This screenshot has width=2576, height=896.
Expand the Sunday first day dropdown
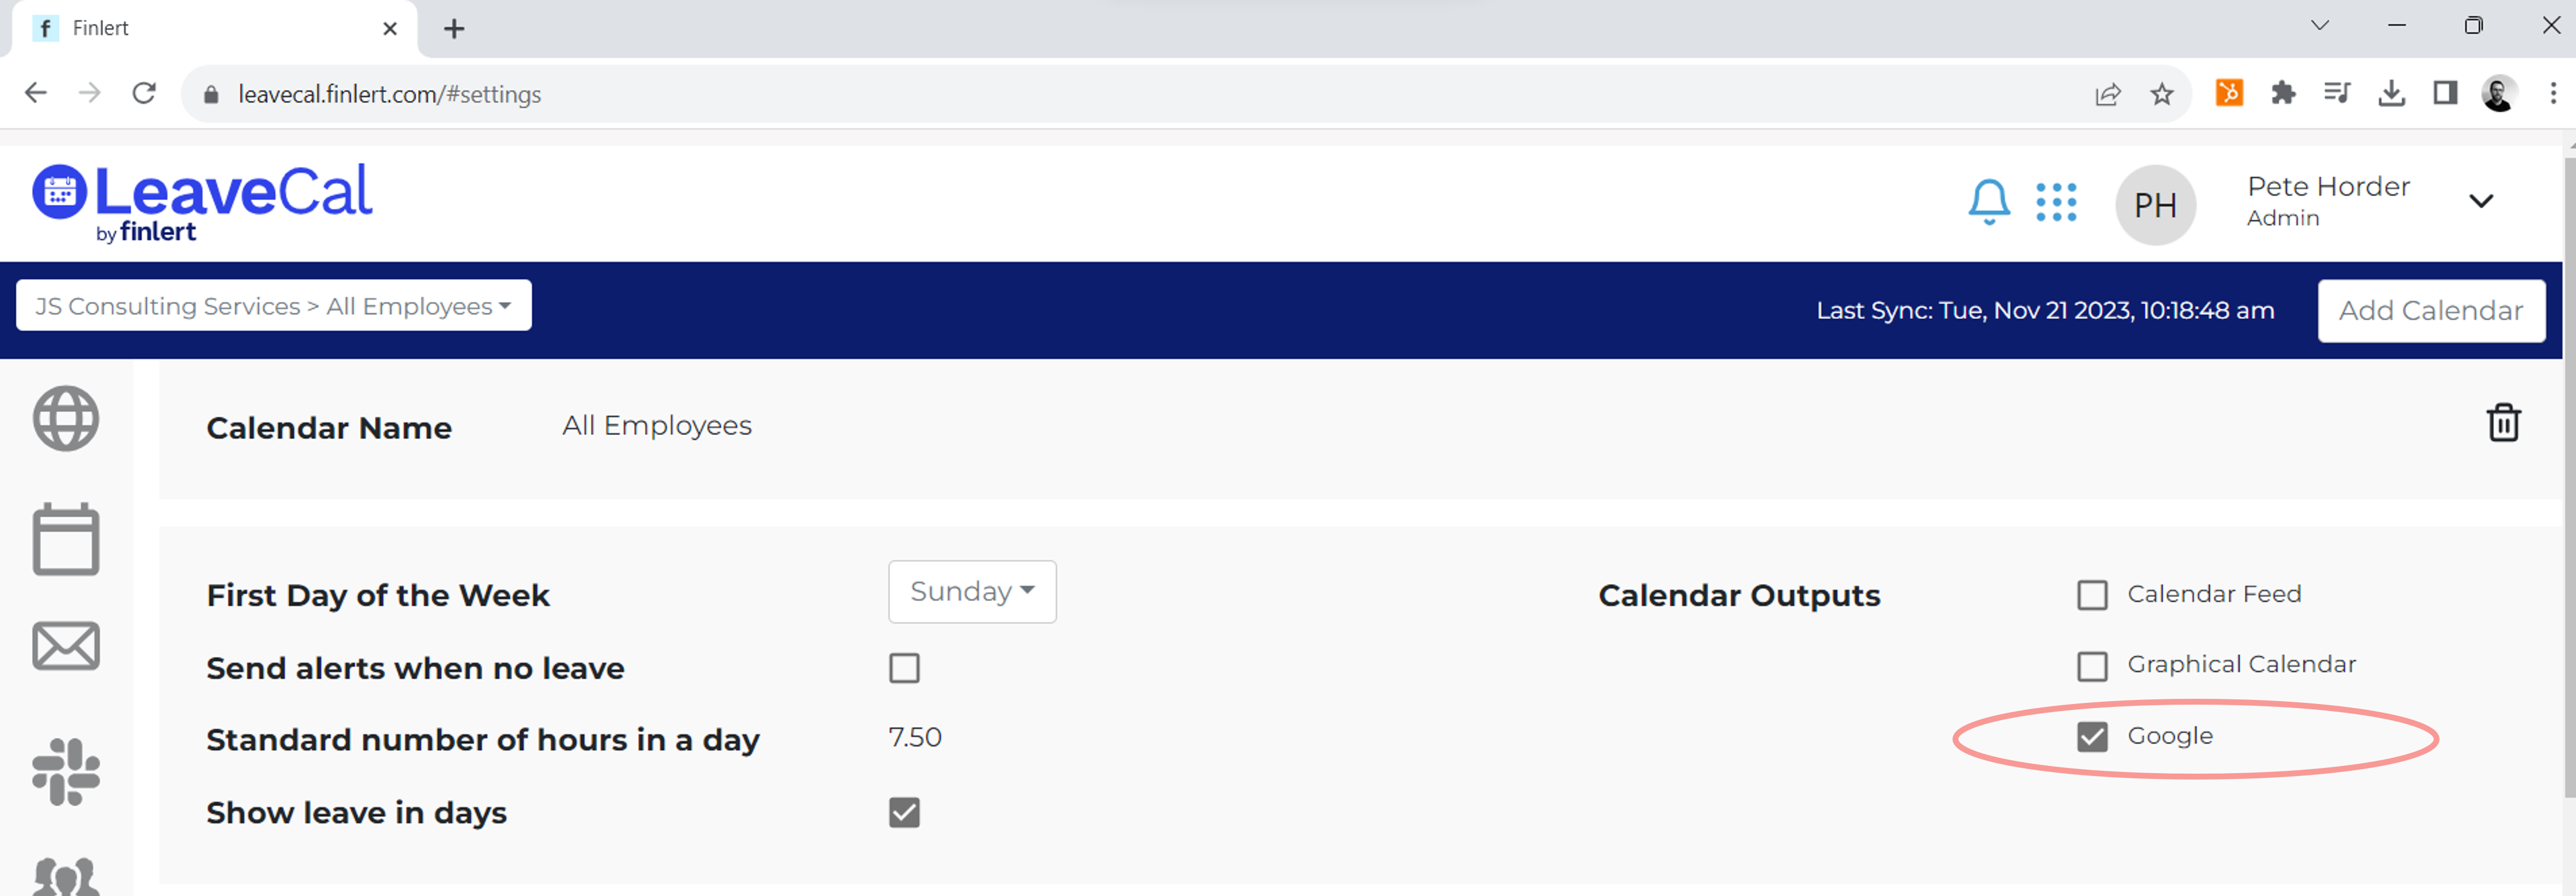[x=972, y=592]
